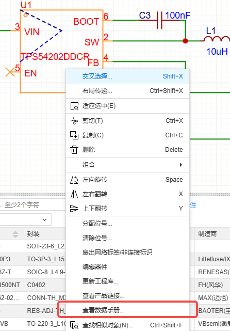Select the C0402 package cell

click(x=45, y=285)
